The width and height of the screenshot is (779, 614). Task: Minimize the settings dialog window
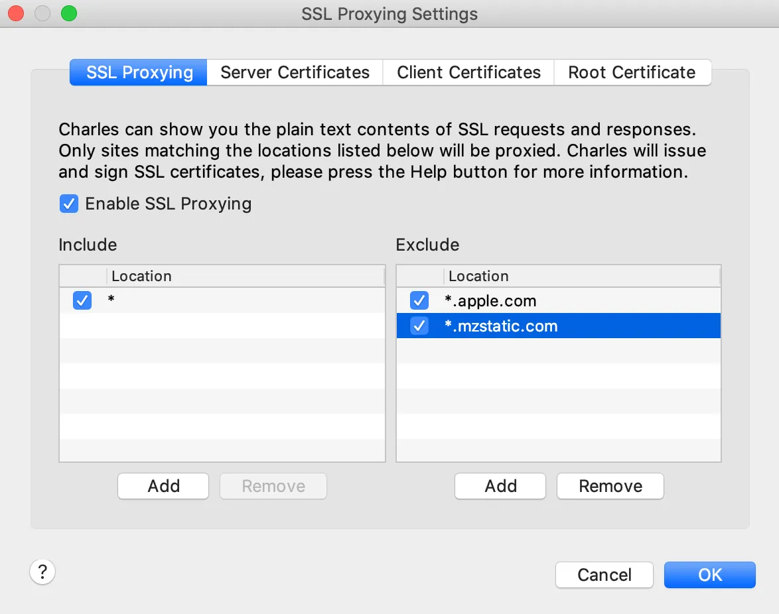(x=42, y=13)
